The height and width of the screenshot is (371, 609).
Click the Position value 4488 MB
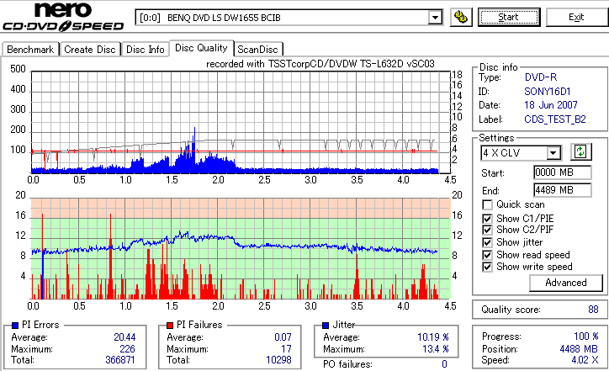[579, 349]
